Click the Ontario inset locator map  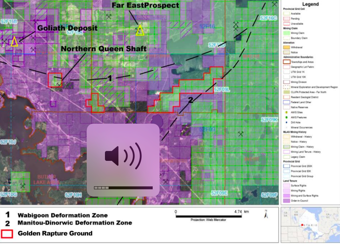click(x=310, y=225)
